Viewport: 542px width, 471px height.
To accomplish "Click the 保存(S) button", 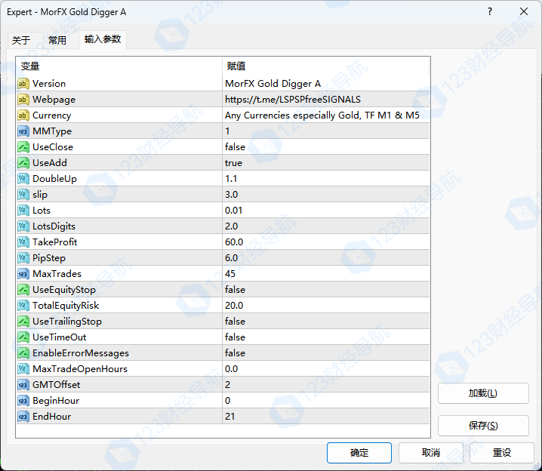I will pos(483,426).
